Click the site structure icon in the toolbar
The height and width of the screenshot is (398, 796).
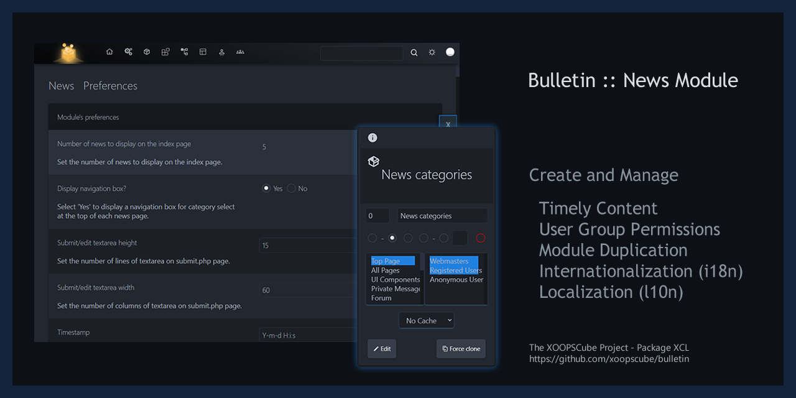coord(184,52)
